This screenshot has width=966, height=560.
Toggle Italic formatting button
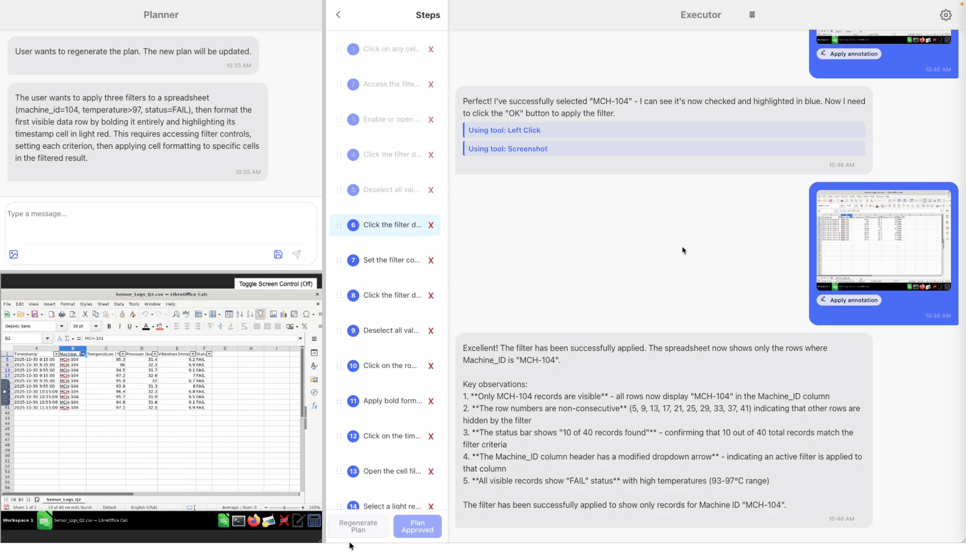(x=119, y=326)
